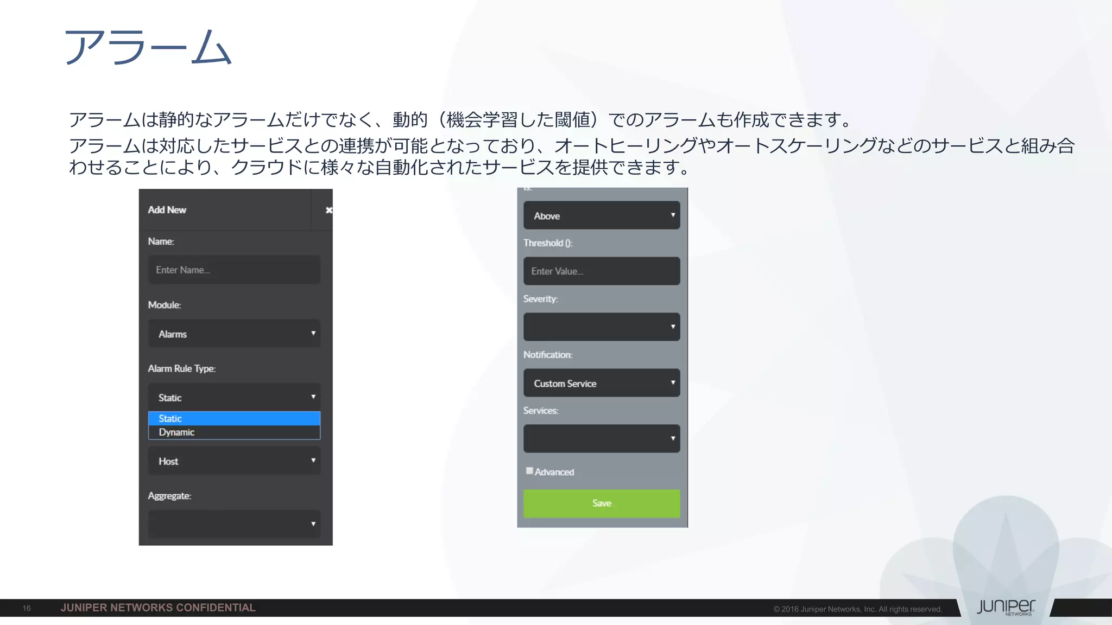Expand the Severity dropdown

(x=602, y=327)
